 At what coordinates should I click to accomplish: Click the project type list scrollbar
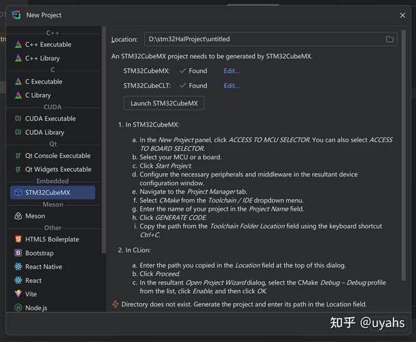click(x=104, y=140)
